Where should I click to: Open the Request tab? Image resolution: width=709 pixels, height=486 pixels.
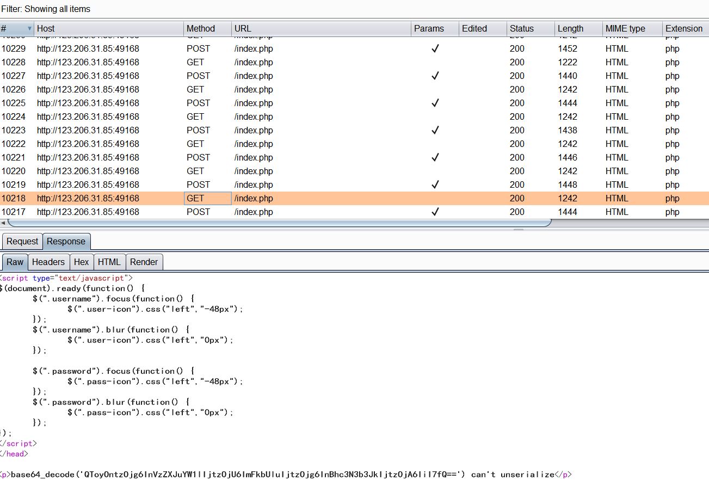click(22, 241)
